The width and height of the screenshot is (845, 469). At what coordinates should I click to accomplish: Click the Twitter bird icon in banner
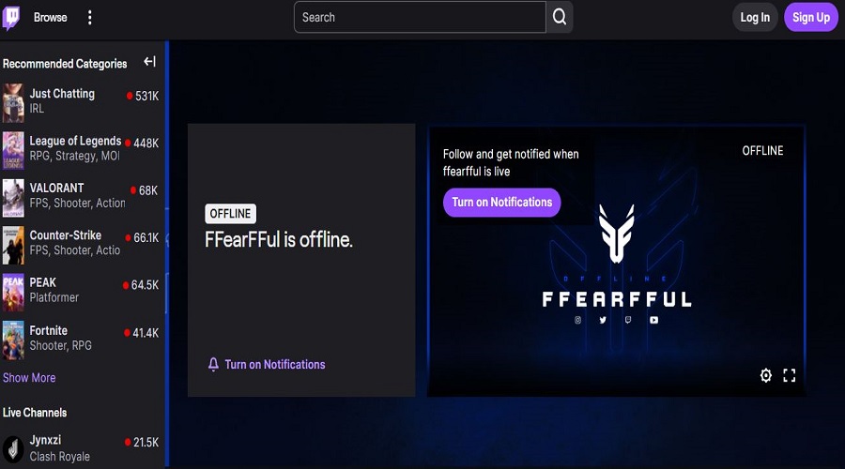pyautogui.click(x=603, y=320)
